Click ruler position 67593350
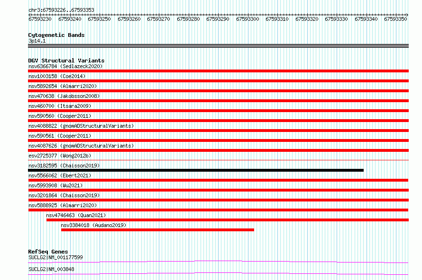The width and height of the screenshot is (422, 280). 395,19
